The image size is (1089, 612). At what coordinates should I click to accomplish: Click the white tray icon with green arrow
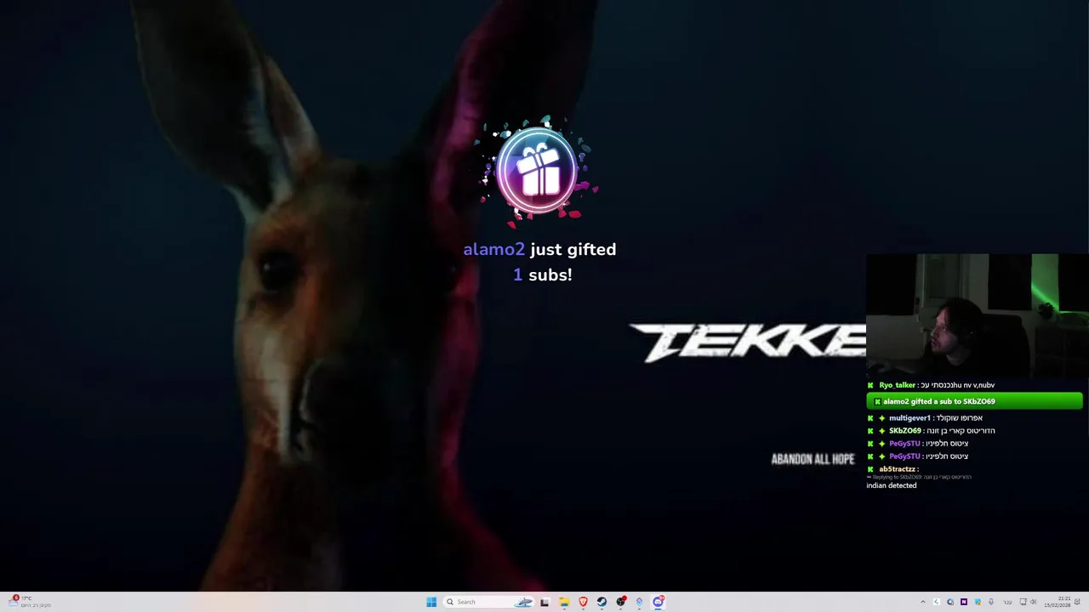pyautogui.click(x=937, y=602)
